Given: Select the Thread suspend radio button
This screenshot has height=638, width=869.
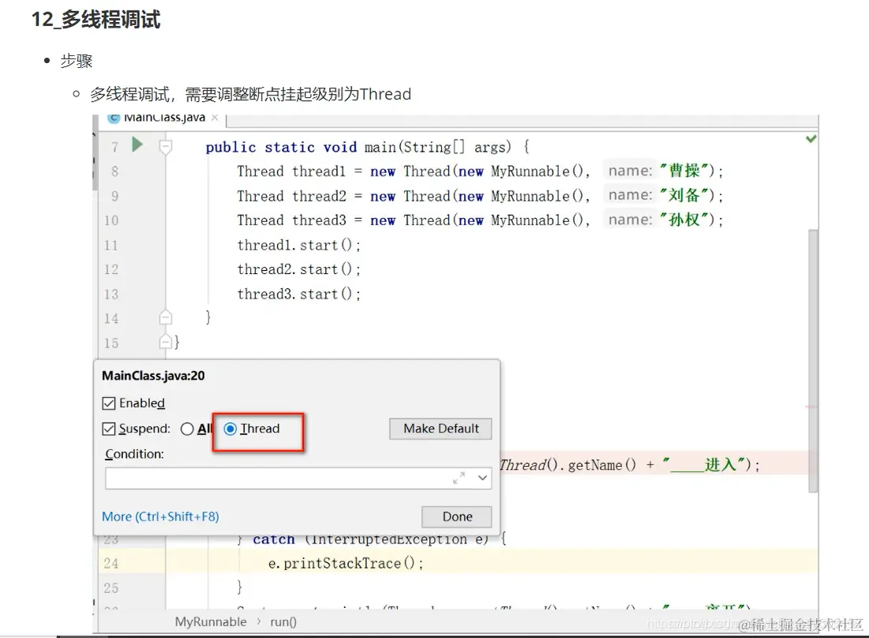Looking at the screenshot, I should pyautogui.click(x=230, y=429).
